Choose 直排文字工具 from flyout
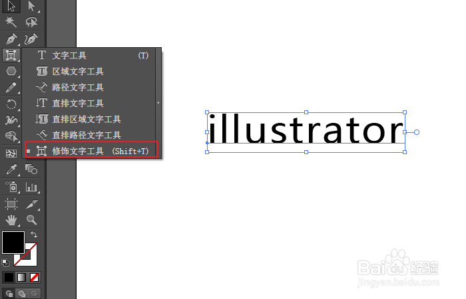Viewport: 466px width, 299px height. (90, 103)
